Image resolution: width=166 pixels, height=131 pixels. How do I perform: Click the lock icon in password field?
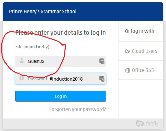click(22, 78)
